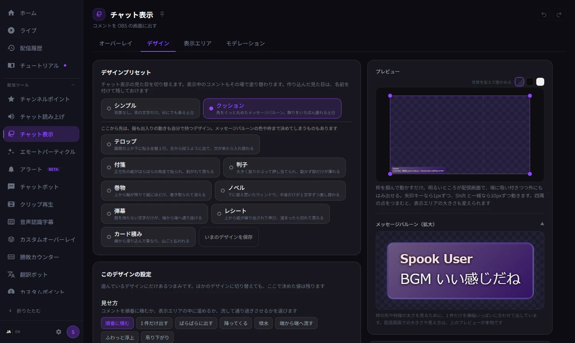The width and height of the screenshot is (575, 343).
Task: Open 配信履歴 history clock icon
Action: click(x=11, y=48)
